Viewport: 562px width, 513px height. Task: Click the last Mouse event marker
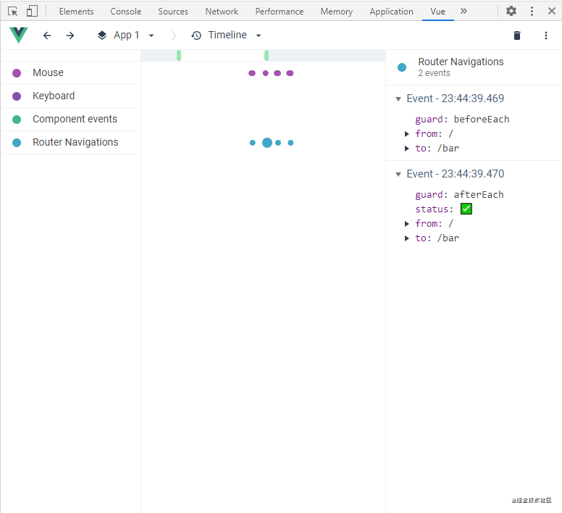point(290,73)
